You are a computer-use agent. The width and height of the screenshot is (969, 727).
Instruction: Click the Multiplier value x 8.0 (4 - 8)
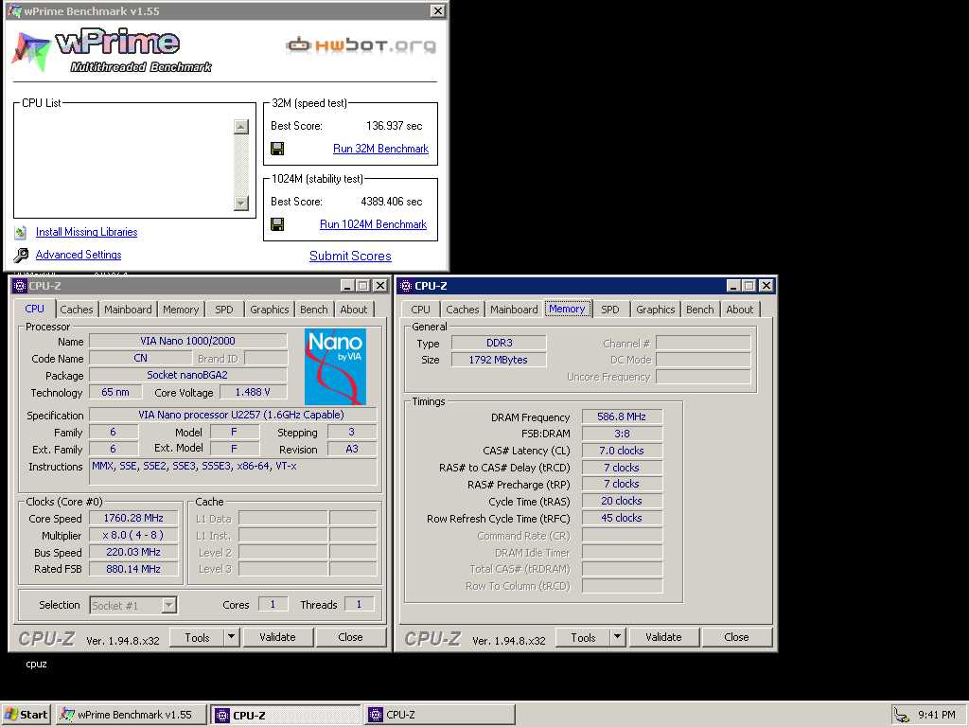point(133,536)
